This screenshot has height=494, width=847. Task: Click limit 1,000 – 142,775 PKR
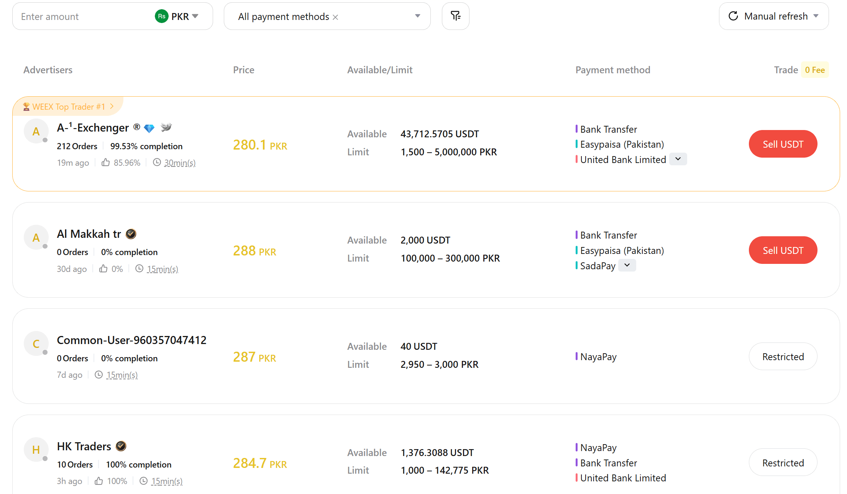pos(445,470)
